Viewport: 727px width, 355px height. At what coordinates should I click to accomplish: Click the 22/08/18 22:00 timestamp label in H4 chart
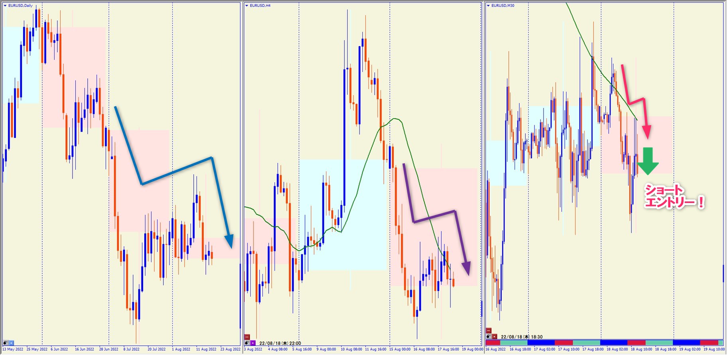[280, 343]
